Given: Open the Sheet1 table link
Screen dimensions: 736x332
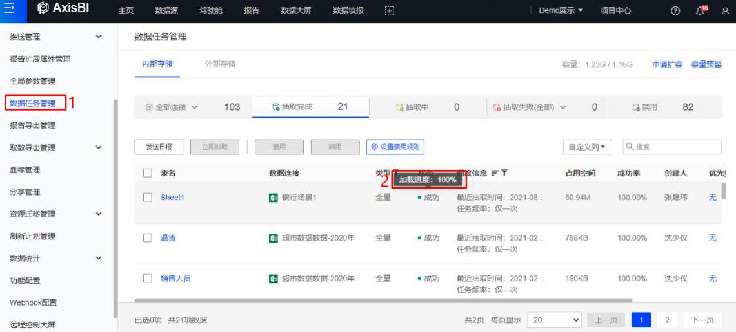Looking at the screenshot, I should [172, 198].
